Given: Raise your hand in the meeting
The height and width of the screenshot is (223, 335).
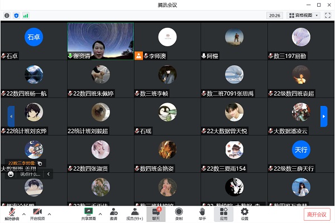Looking at the screenshot, I should [x=202, y=214].
